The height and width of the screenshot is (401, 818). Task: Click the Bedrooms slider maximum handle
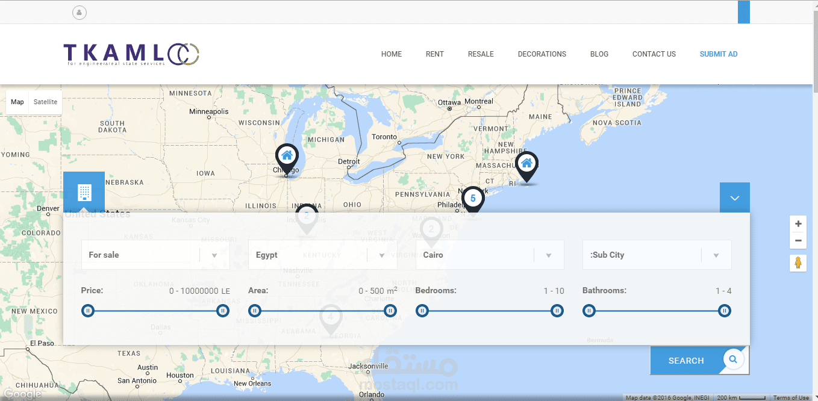[x=557, y=311]
